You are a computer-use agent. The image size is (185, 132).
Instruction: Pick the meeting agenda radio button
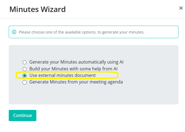coord(25,82)
